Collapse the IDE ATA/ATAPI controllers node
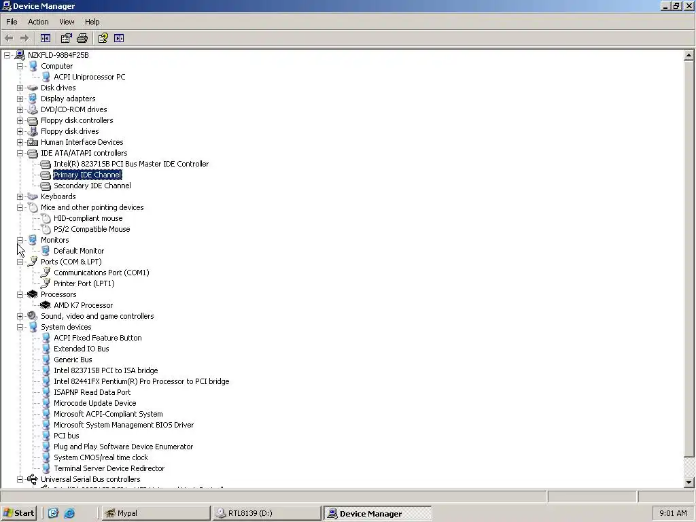The image size is (696, 522). tap(20, 153)
